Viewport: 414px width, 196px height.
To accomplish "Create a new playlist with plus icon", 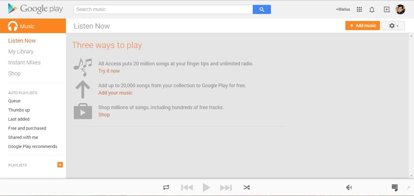I will pyautogui.click(x=60, y=165).
